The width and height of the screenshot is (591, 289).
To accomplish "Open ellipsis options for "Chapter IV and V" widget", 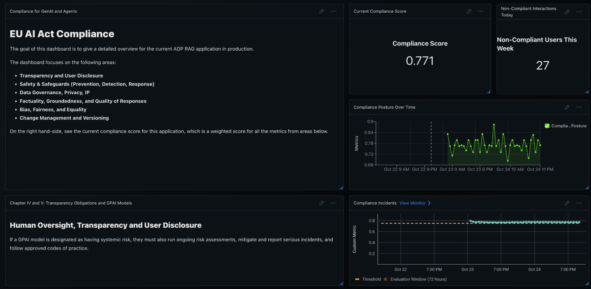I will 333,203.
